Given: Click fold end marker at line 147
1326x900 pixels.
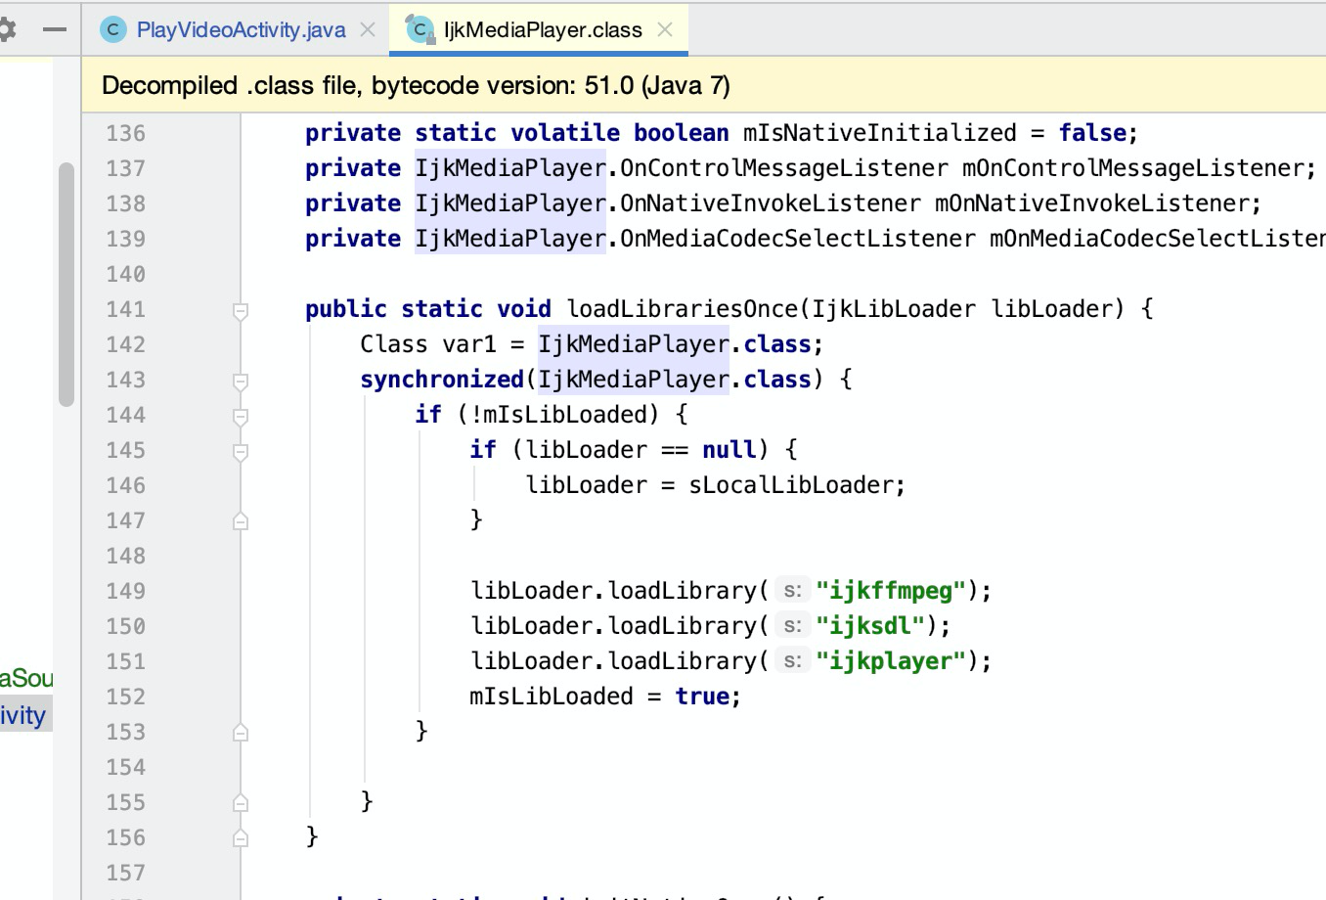Looking at the screenshot, I should (240, 521).
